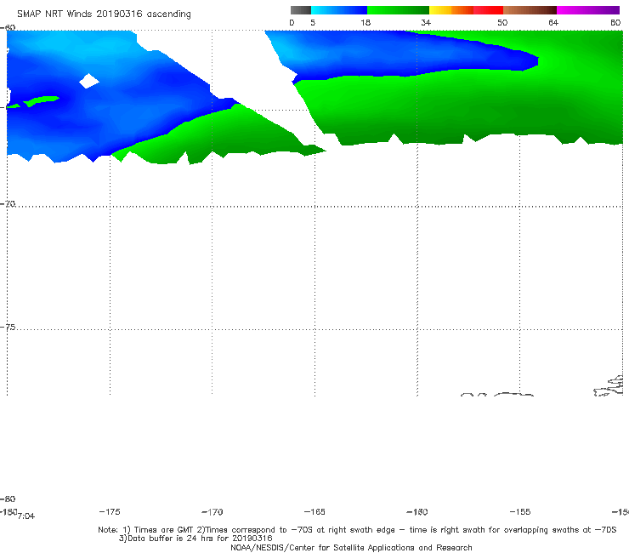
Task: Select the blue 5-18 segment of the color bar
Action: [x=339, y=10]
